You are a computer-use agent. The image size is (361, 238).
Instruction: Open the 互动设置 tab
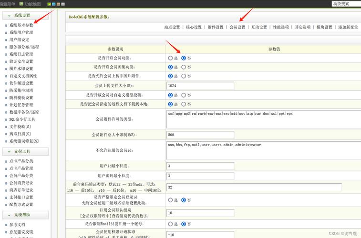pos(259,27)
